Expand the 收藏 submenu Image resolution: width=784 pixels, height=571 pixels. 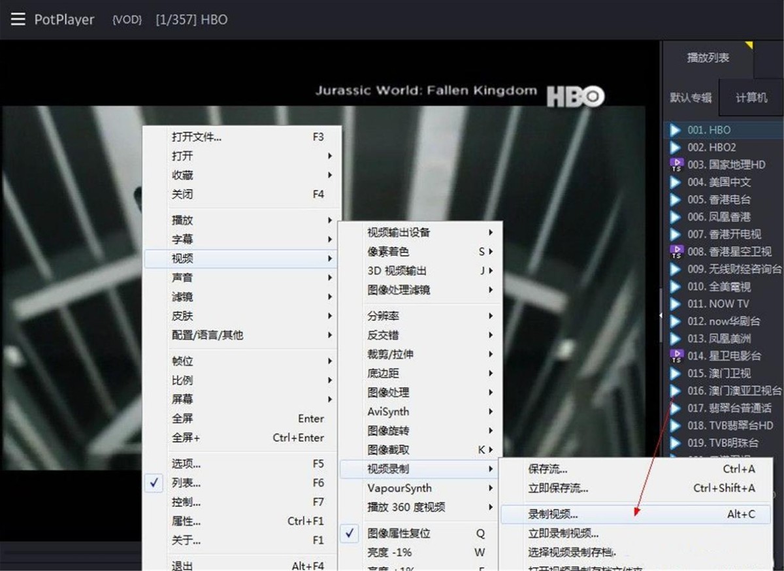(241, 175)
